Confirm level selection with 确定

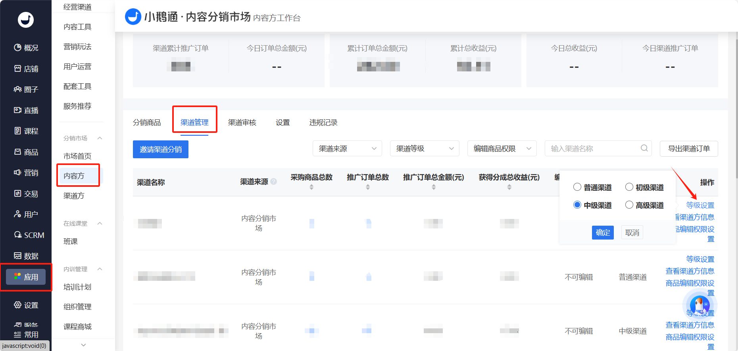tap(603, 232)
